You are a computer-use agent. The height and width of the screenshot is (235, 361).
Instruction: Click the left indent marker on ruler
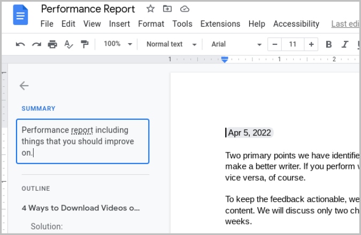[x=225, y=60]
